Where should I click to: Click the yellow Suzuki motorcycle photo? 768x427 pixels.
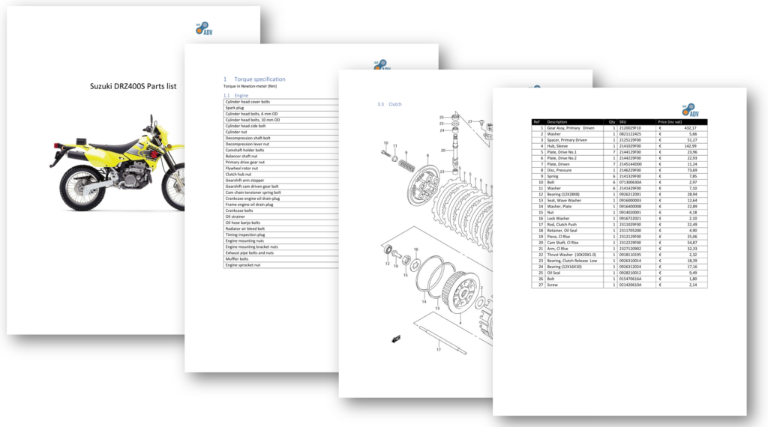pyautogui.click(x=118, y=163)
